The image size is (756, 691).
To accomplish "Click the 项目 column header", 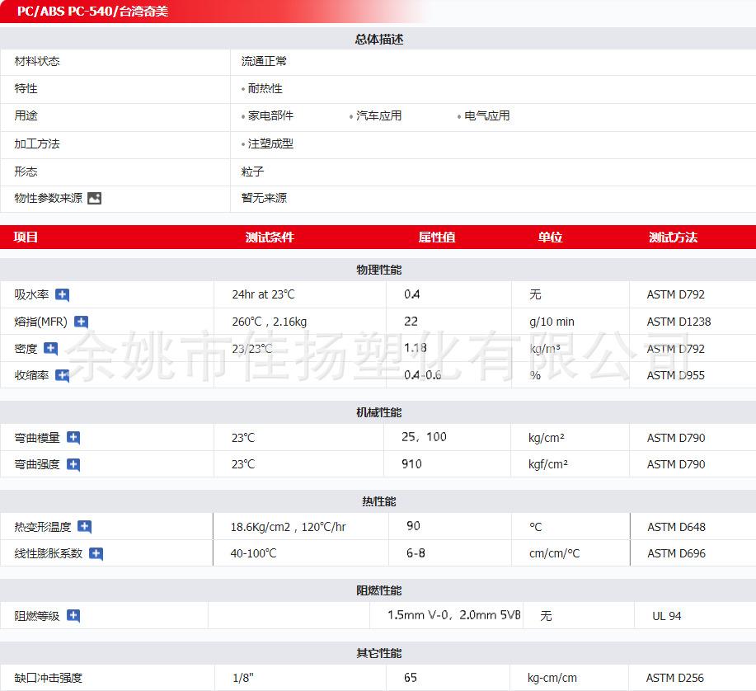I will 26,237.
